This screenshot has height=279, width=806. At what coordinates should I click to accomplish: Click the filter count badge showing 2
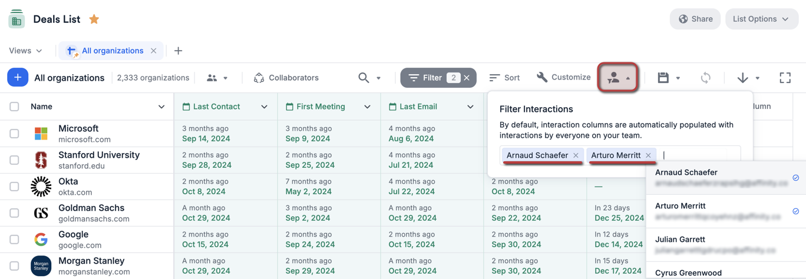pos(453,78)
